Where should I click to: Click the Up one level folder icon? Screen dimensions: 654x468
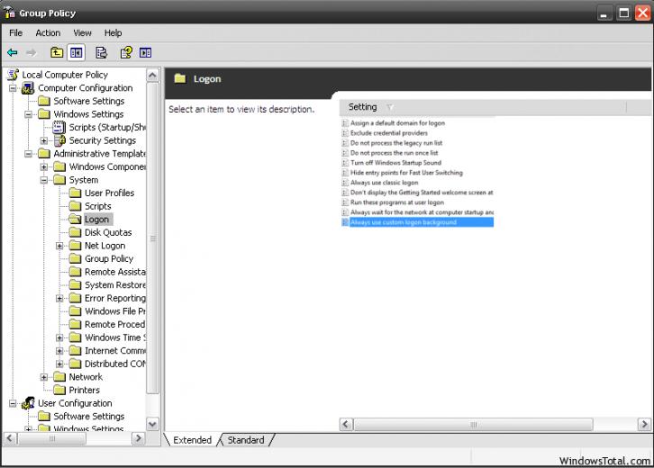57,53
